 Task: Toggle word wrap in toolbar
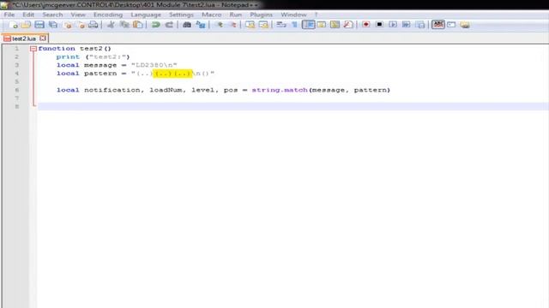[281, 25]
